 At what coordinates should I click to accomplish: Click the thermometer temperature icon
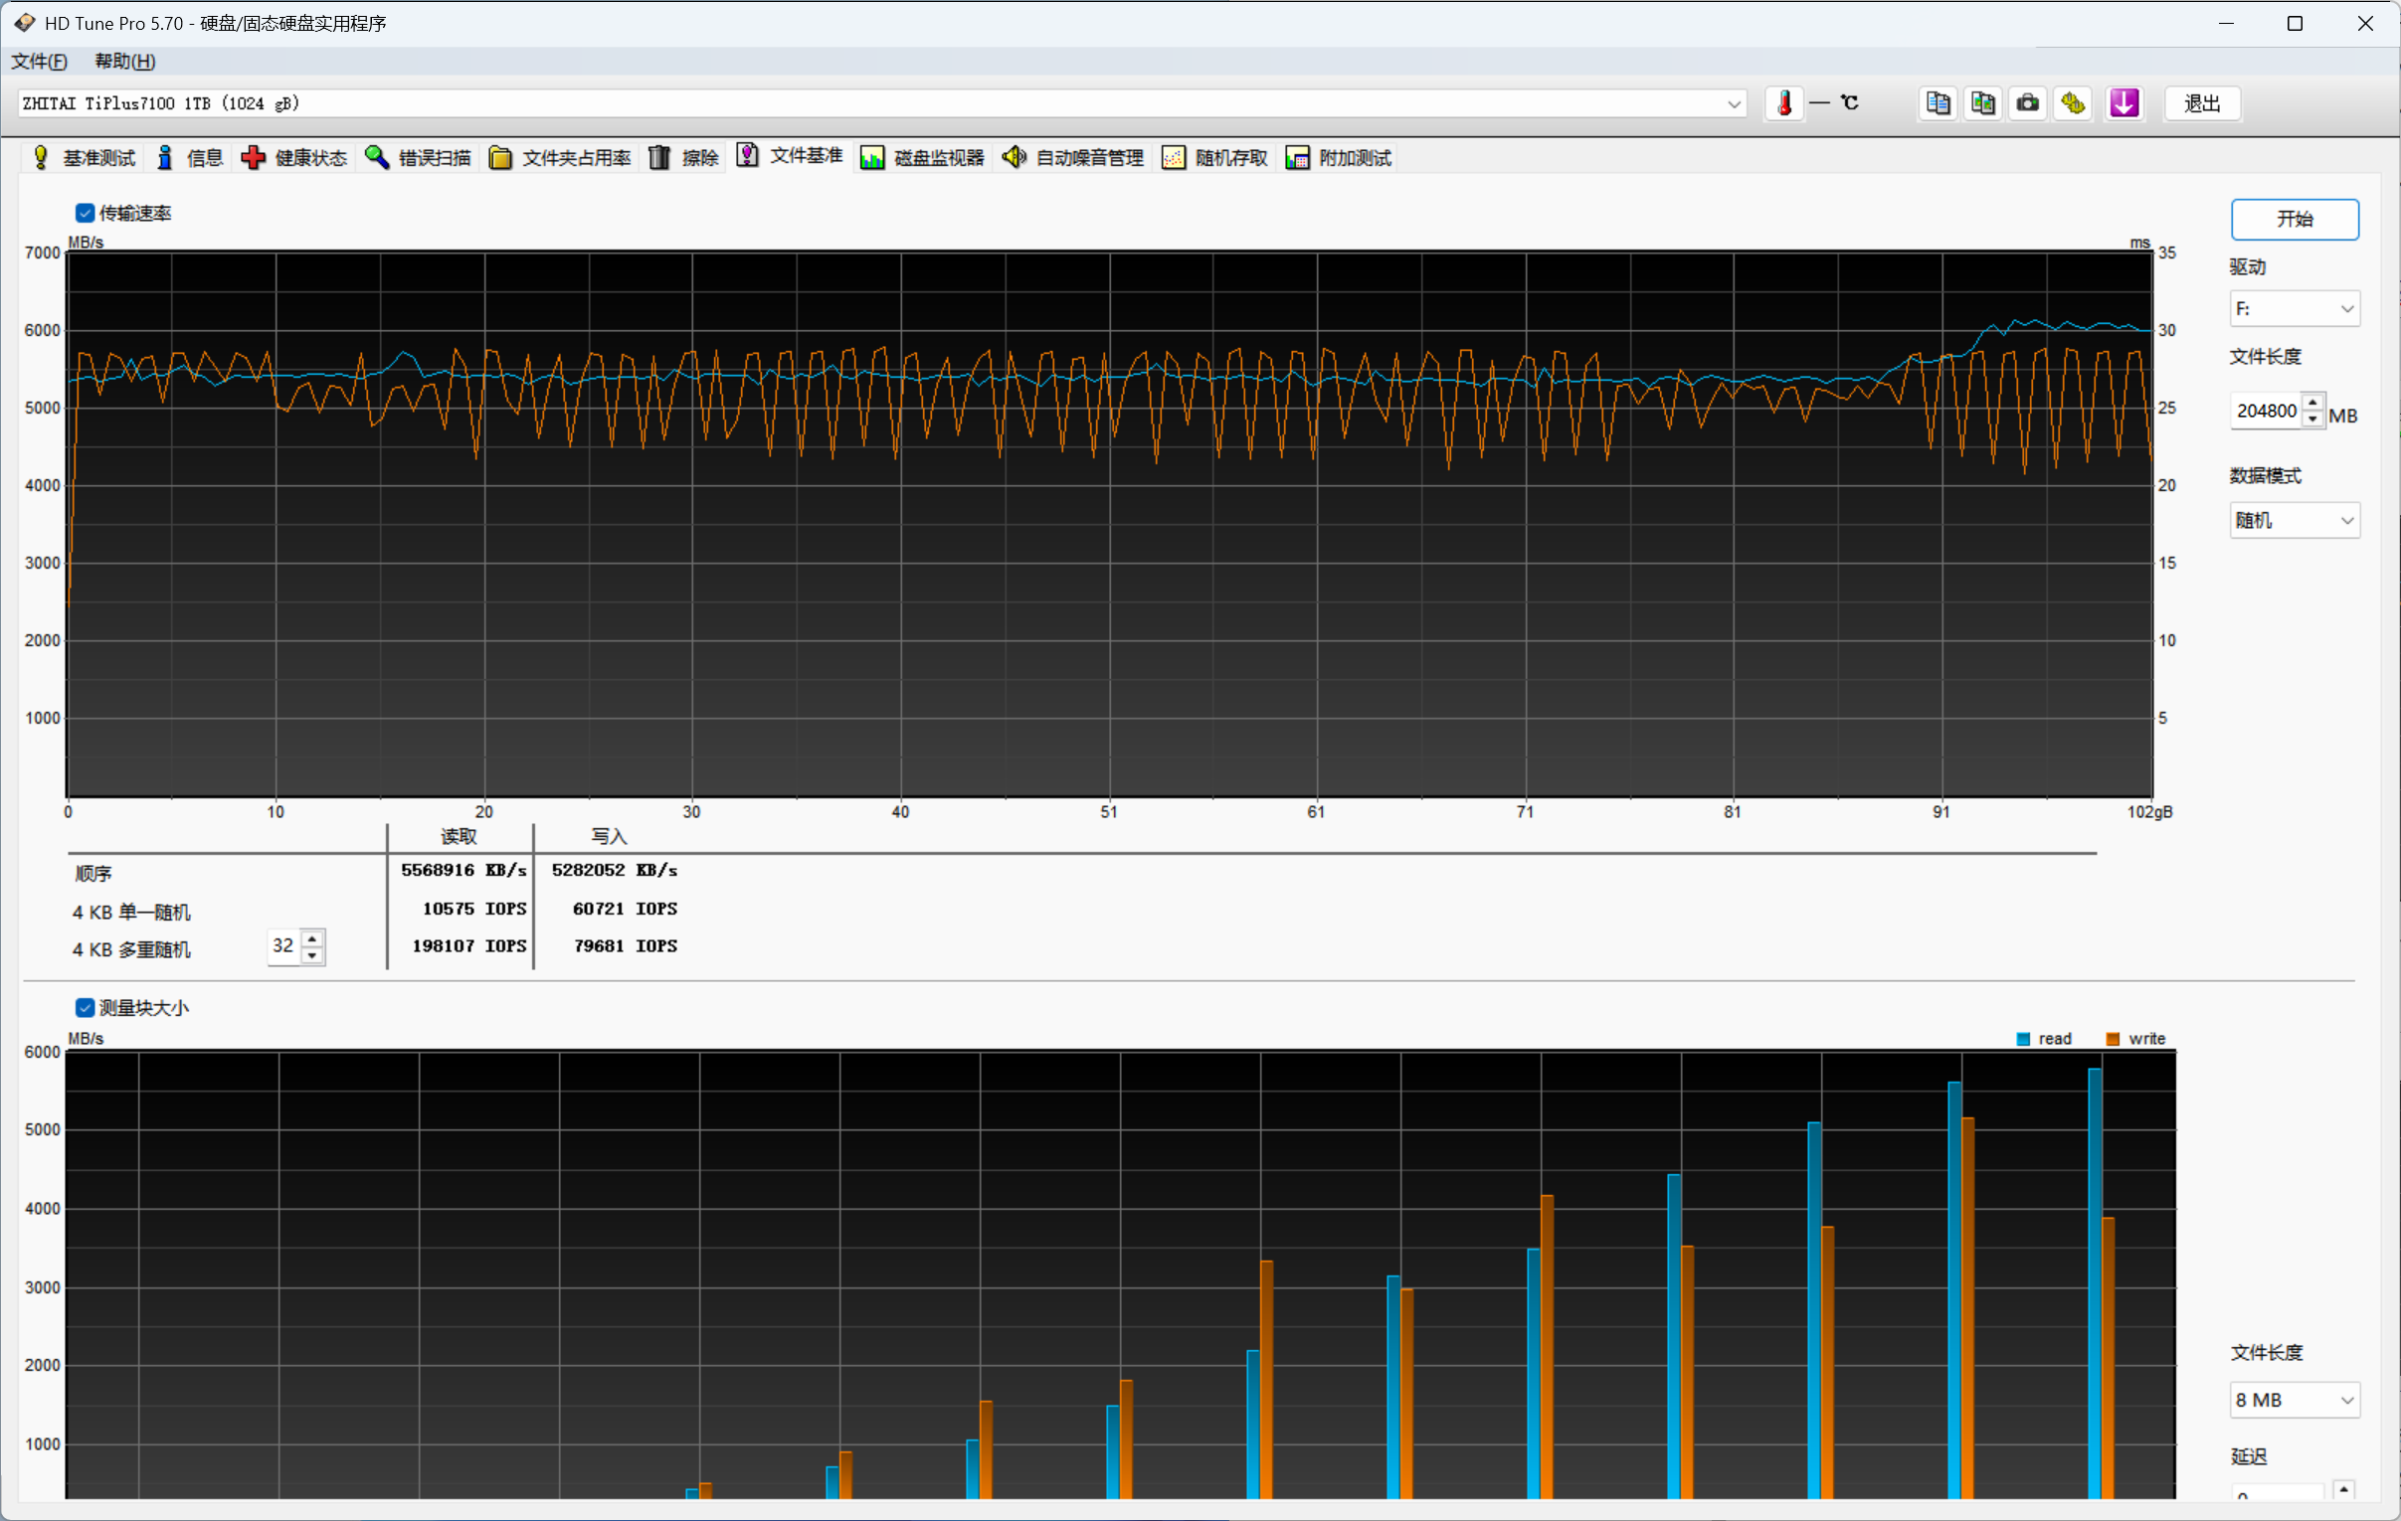1783,103
